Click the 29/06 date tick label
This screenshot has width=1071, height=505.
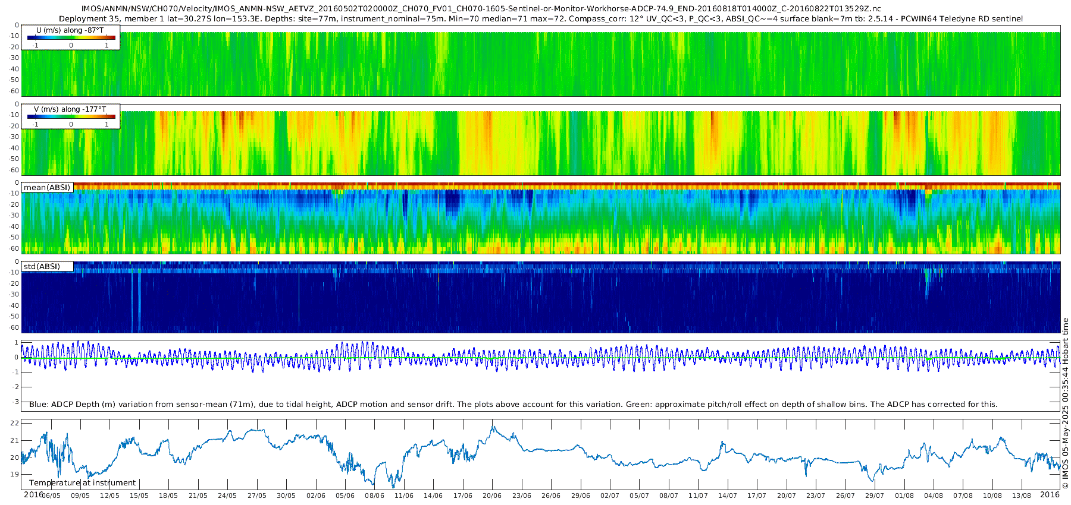point(580,495)
